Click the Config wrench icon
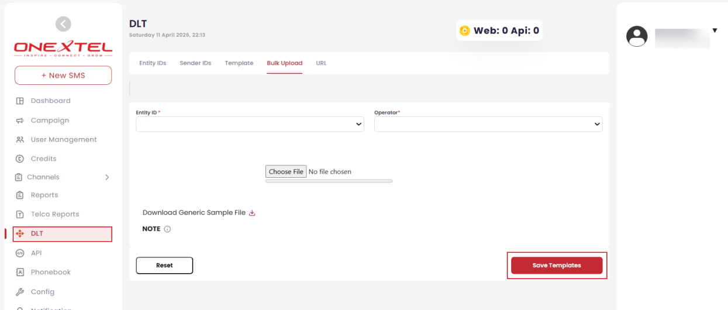Image resolution: width=728 pixels, height=310 pixels. 20,292
